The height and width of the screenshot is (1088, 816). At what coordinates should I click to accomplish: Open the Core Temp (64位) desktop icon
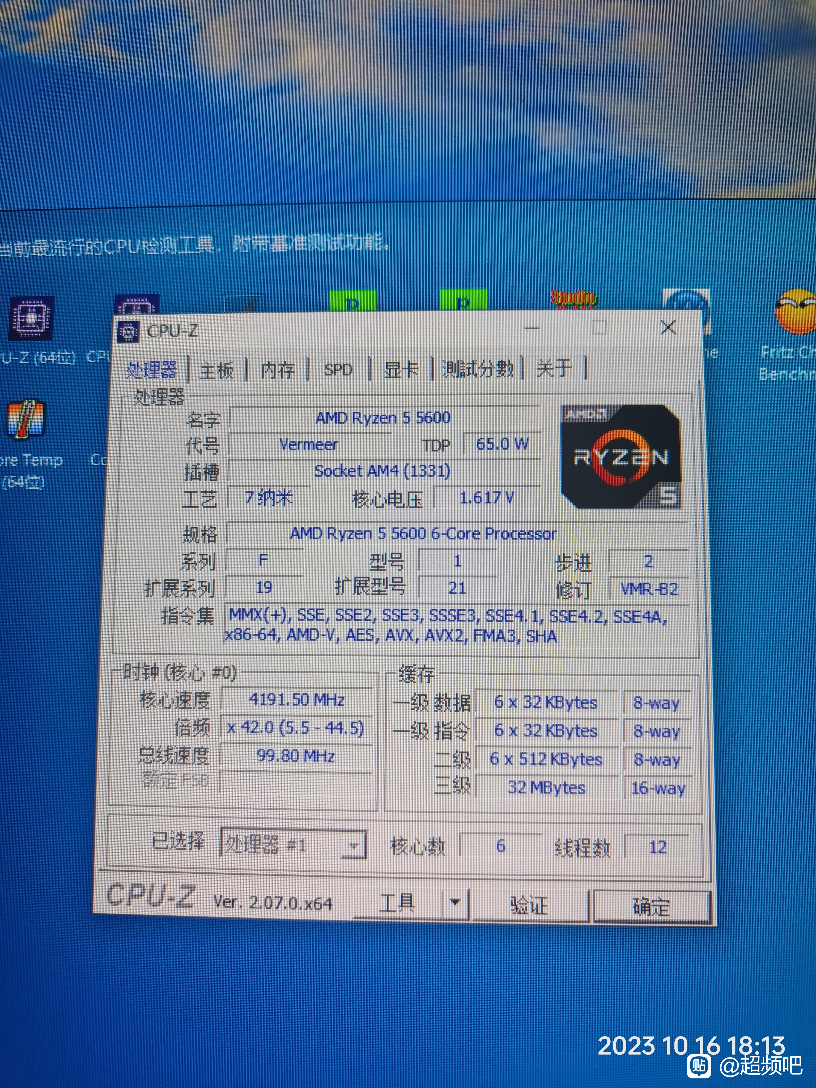pos(27,420)
